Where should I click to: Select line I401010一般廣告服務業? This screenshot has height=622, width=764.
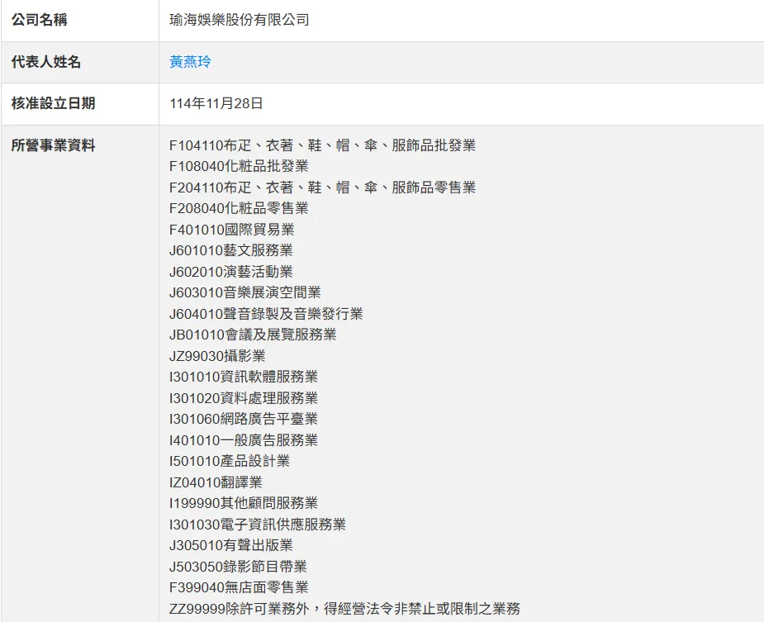pos(244,440)
